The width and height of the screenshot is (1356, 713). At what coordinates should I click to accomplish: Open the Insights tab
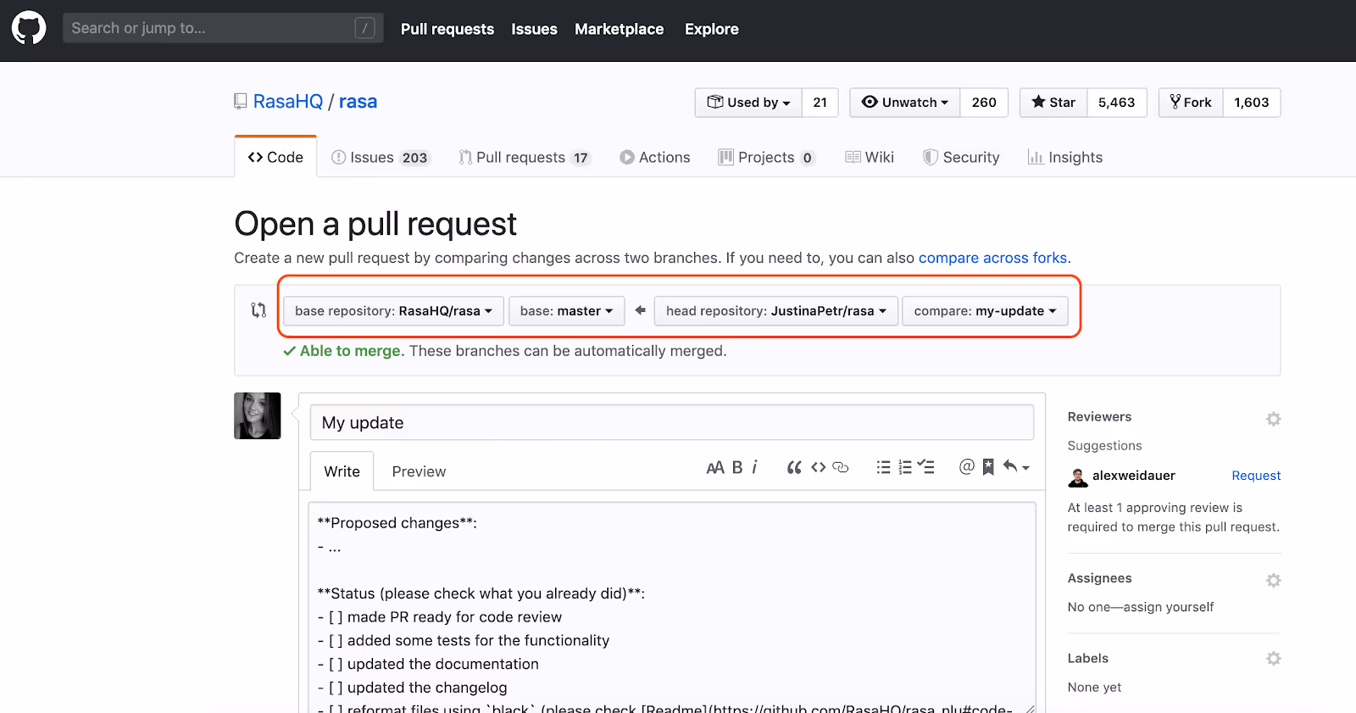tap(1065, 158)
